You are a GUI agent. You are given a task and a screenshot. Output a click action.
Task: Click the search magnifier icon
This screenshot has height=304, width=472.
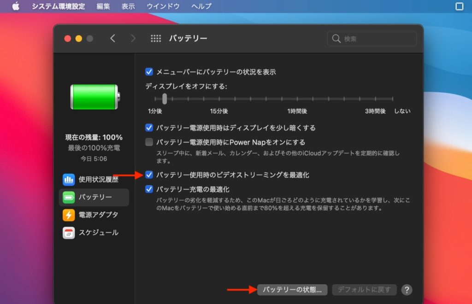[x=336, y=39]
